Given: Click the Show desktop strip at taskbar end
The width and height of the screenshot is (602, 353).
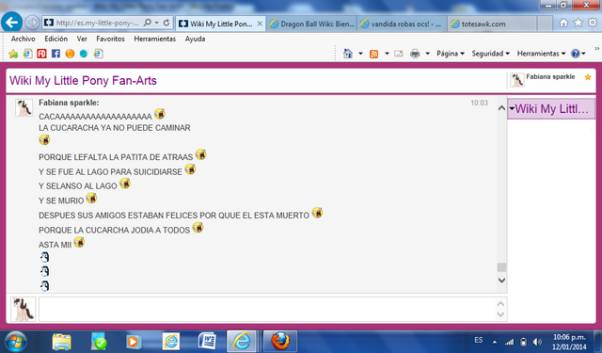Looking at the screenshot, I should click(x=597, y=341).
